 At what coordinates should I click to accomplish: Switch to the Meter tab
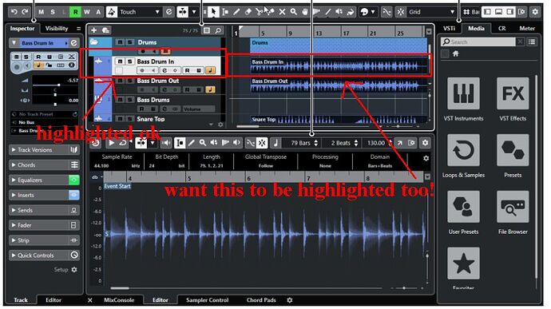pos(527,29)
